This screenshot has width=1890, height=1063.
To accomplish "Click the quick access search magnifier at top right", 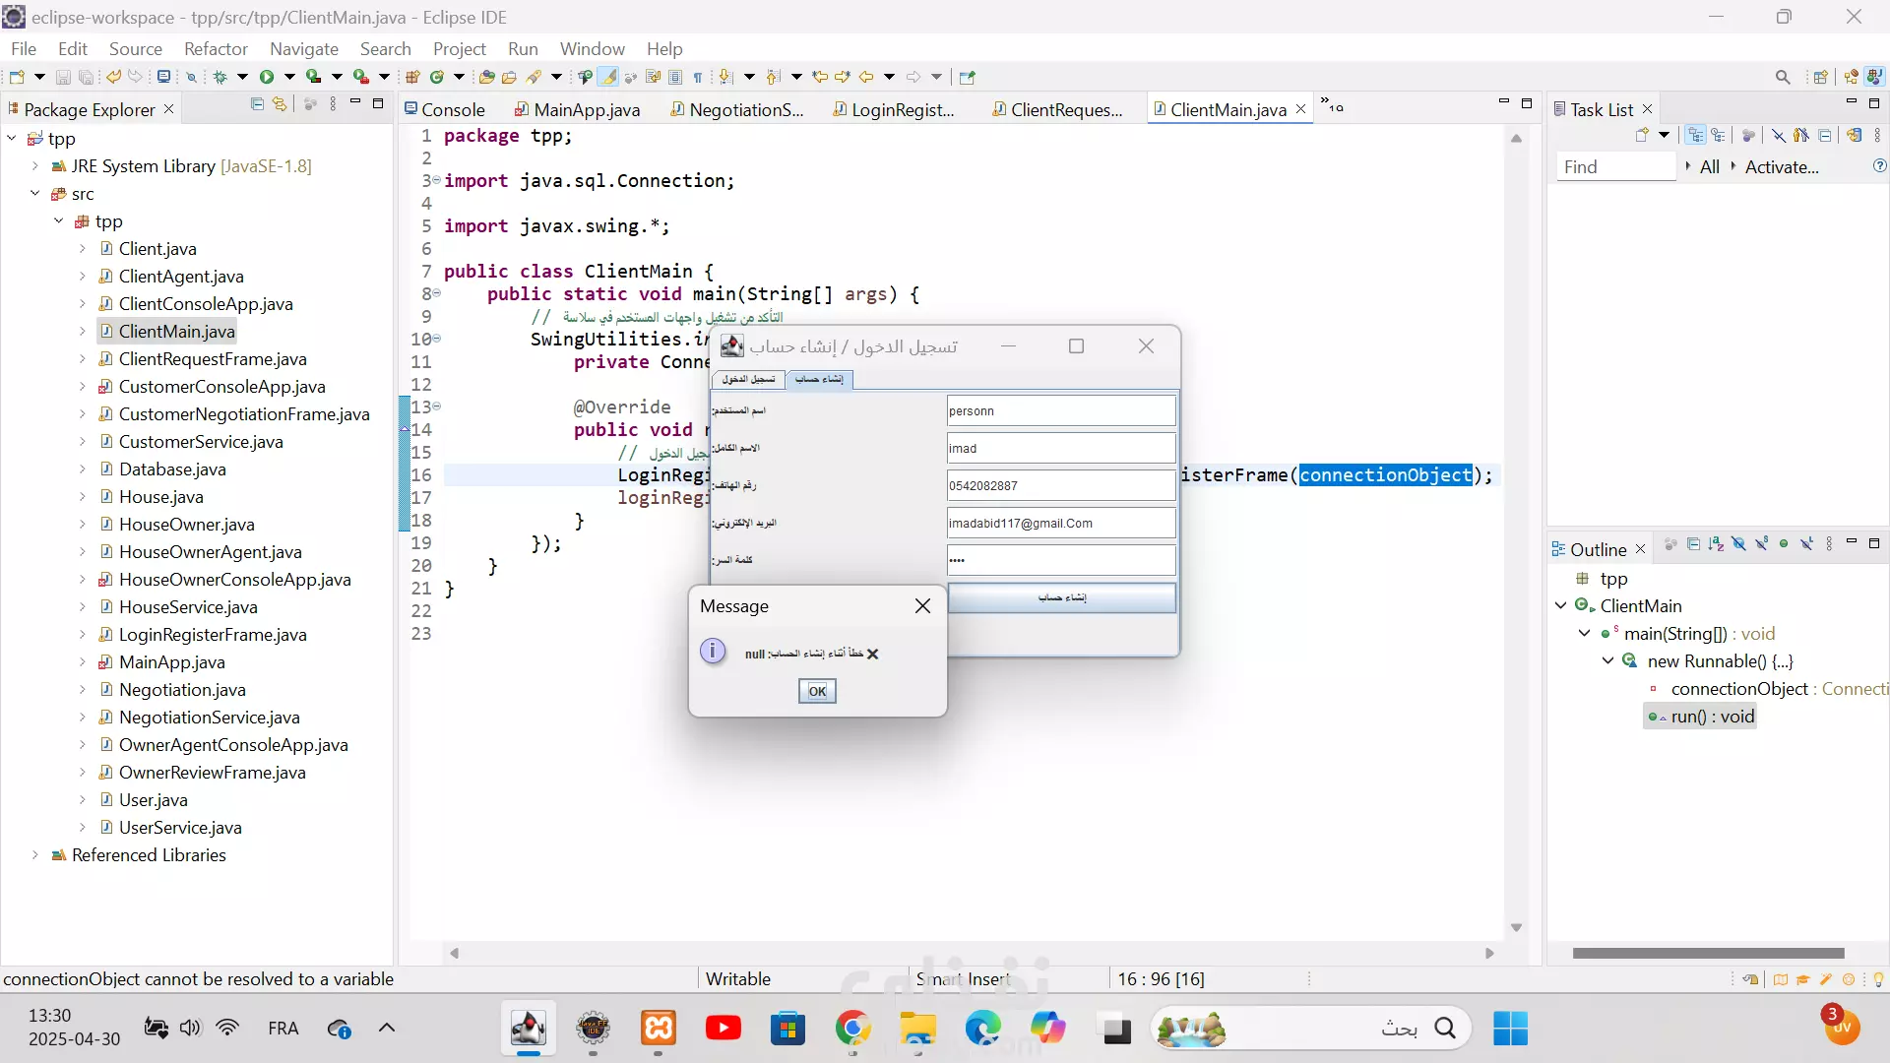I will point(1783,77).
